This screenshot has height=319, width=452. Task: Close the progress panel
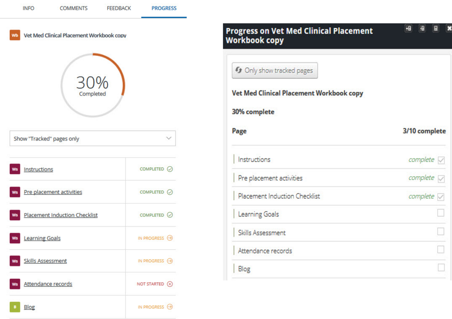(449, 29)
